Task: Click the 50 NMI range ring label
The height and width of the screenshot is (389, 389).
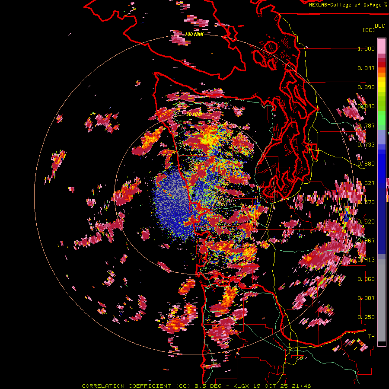Action: [x=194, y=115]
